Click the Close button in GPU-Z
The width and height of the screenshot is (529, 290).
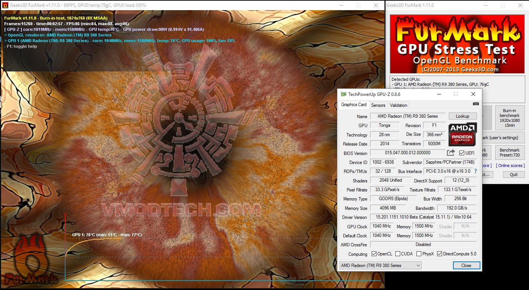(x=466, y=265)
